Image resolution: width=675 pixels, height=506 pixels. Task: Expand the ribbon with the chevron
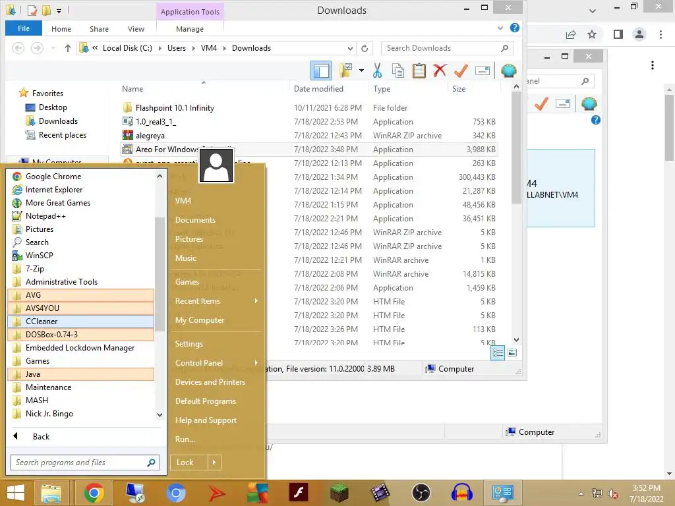click(500, 28)
